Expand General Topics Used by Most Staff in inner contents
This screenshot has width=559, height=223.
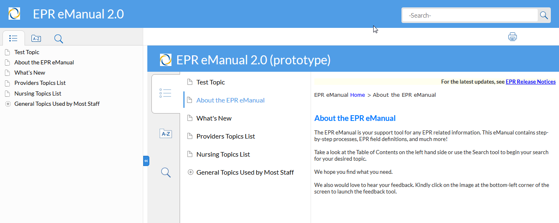190,172
